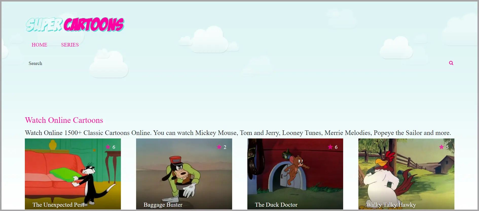The width and height of the screenshot is (479, 211).
Task: Open The Duck Doctor cartoon thumbnail
Action: pyautogui.click(x=295, y=174)
